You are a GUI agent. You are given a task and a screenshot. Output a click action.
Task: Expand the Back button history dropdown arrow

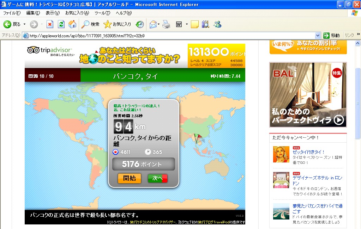24,24
